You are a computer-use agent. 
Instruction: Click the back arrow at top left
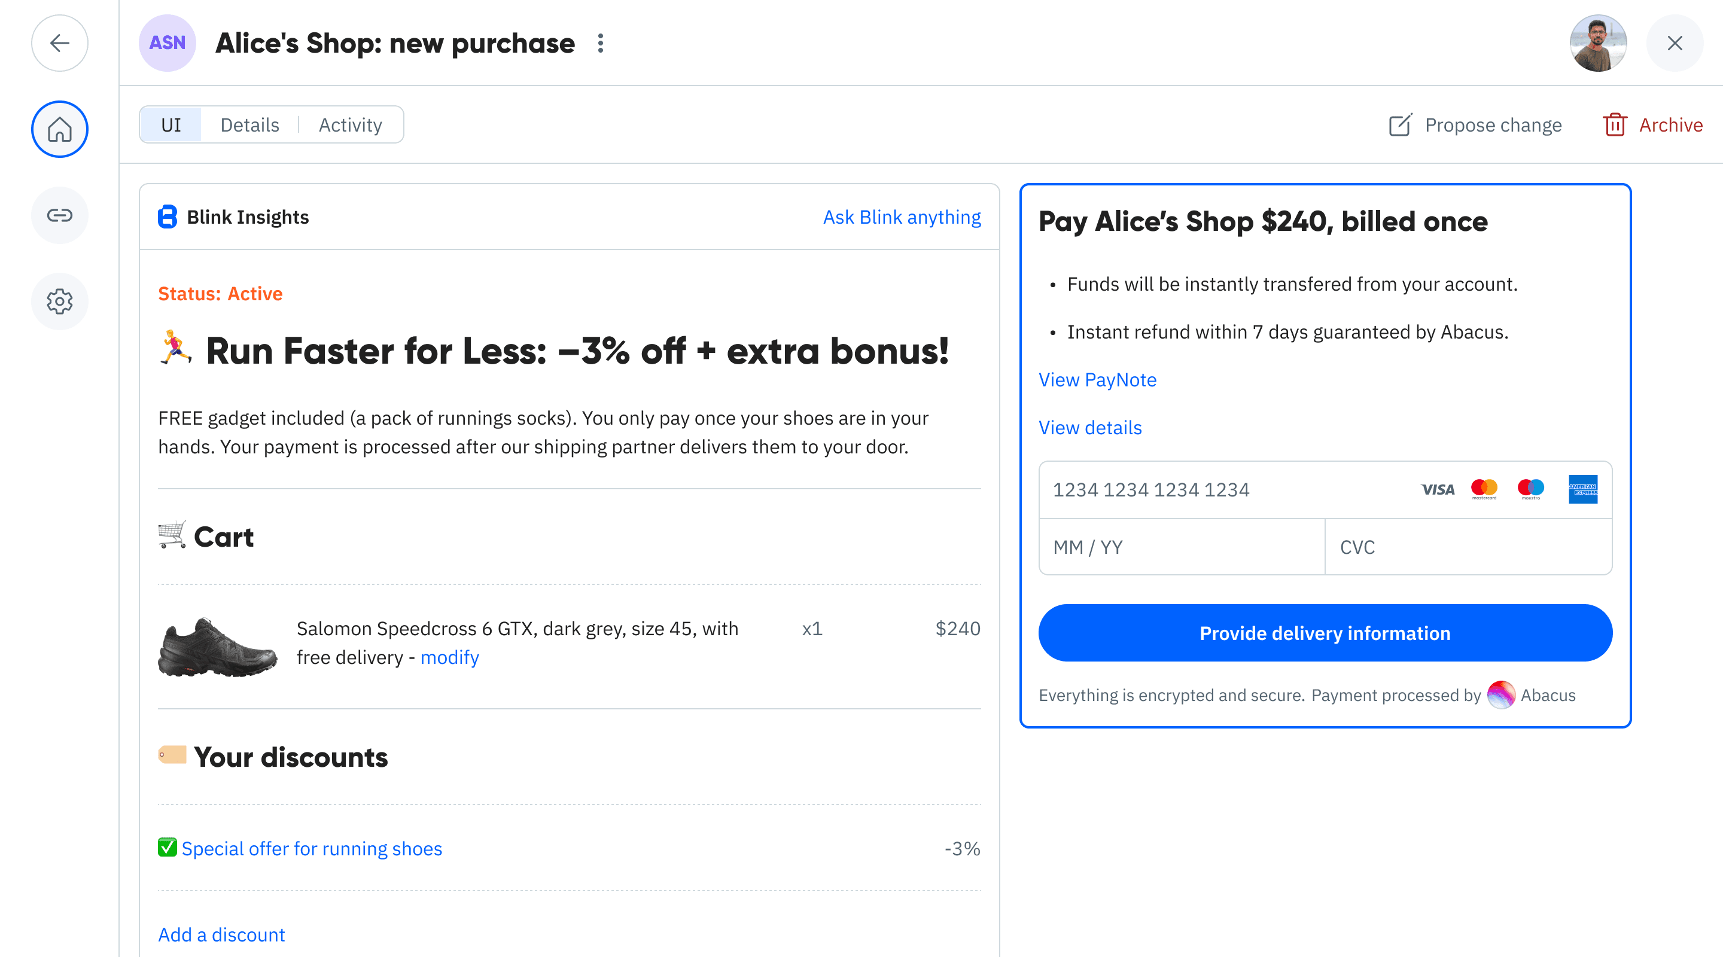[60, 43]
